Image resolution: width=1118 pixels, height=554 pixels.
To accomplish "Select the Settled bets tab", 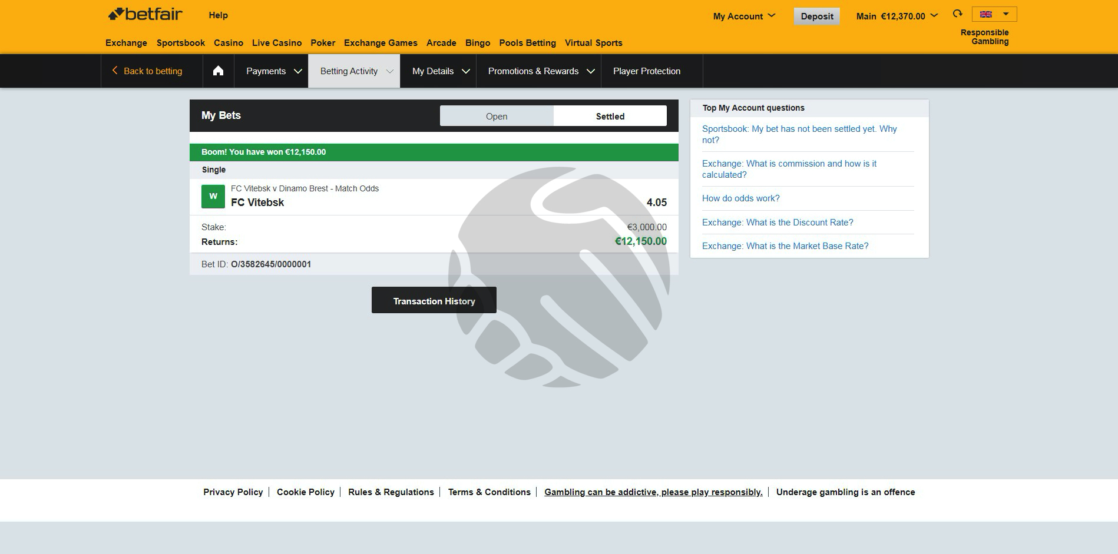I will [610, 116].
